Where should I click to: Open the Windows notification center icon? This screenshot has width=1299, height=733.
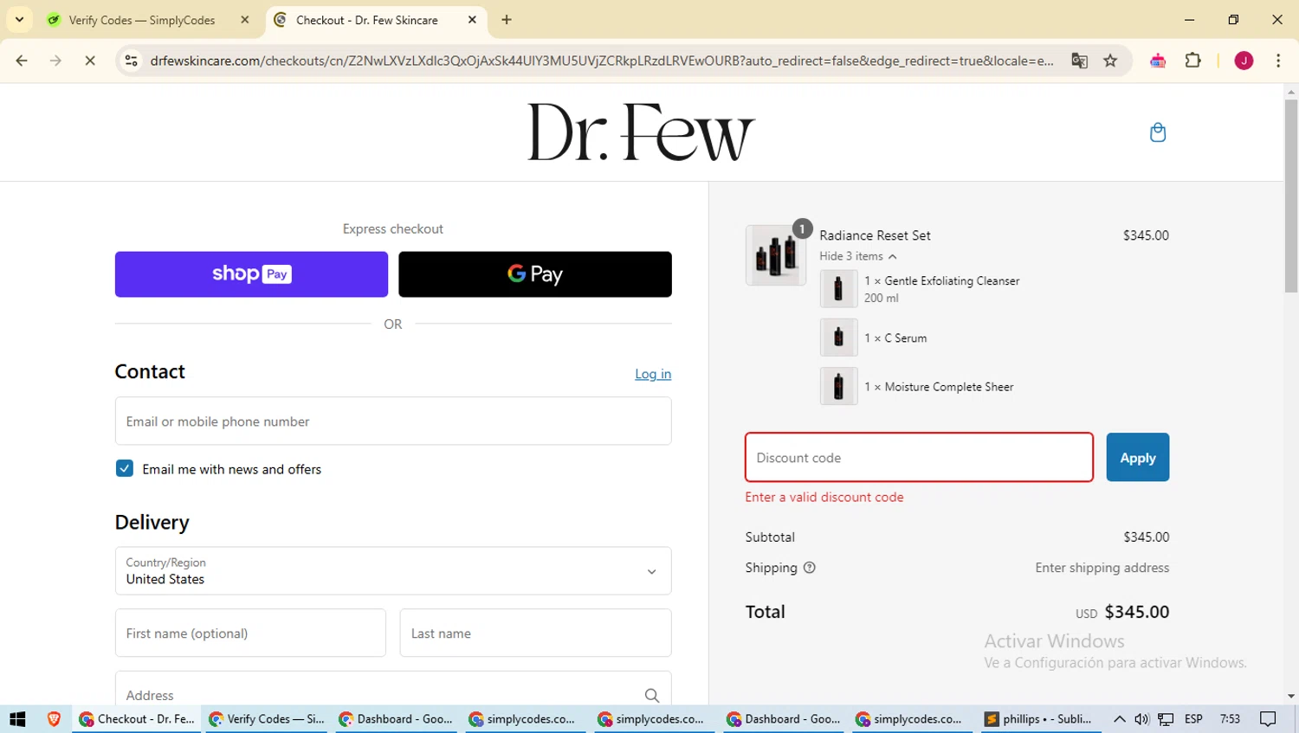(1268, 719)
